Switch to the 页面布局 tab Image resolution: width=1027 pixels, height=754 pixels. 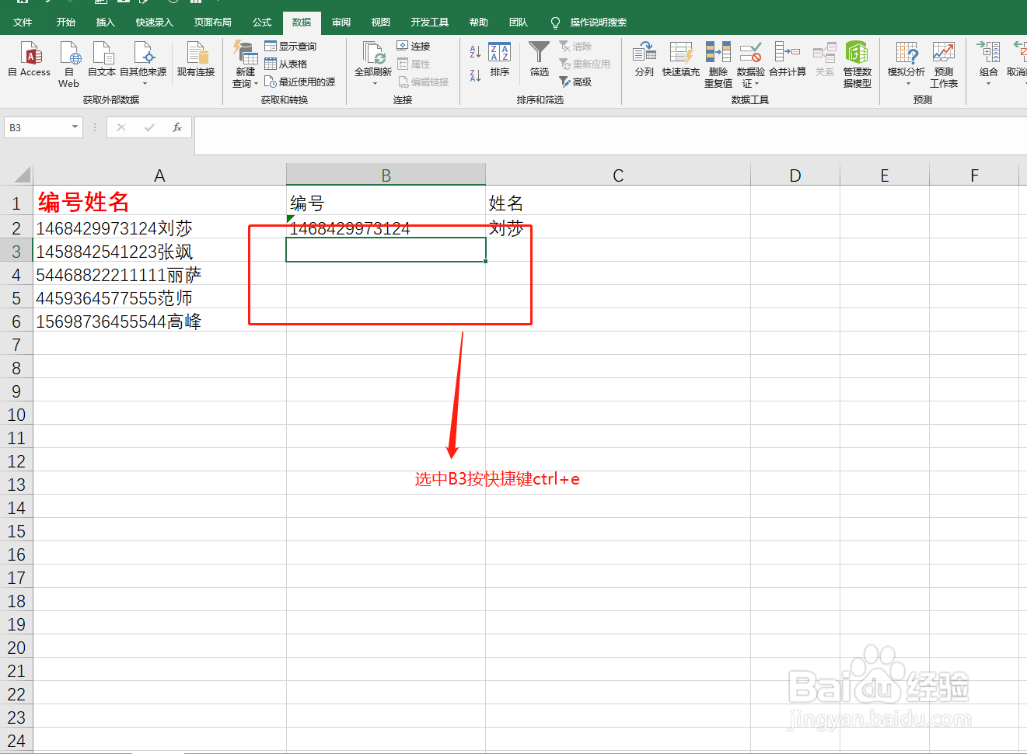coord(213,23)
